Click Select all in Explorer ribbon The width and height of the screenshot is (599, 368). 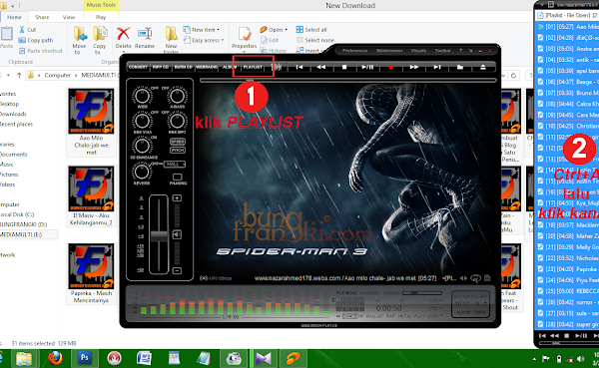click(x=311, y=30)
